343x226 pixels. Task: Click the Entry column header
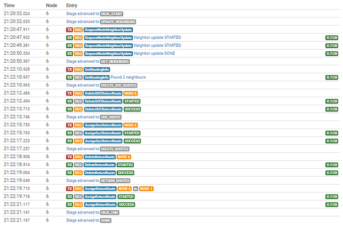(72, 5)
